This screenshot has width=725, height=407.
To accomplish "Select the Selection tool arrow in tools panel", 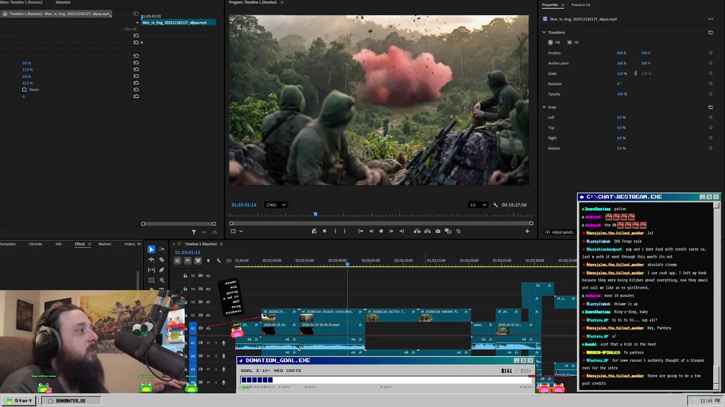I will 151,249.
